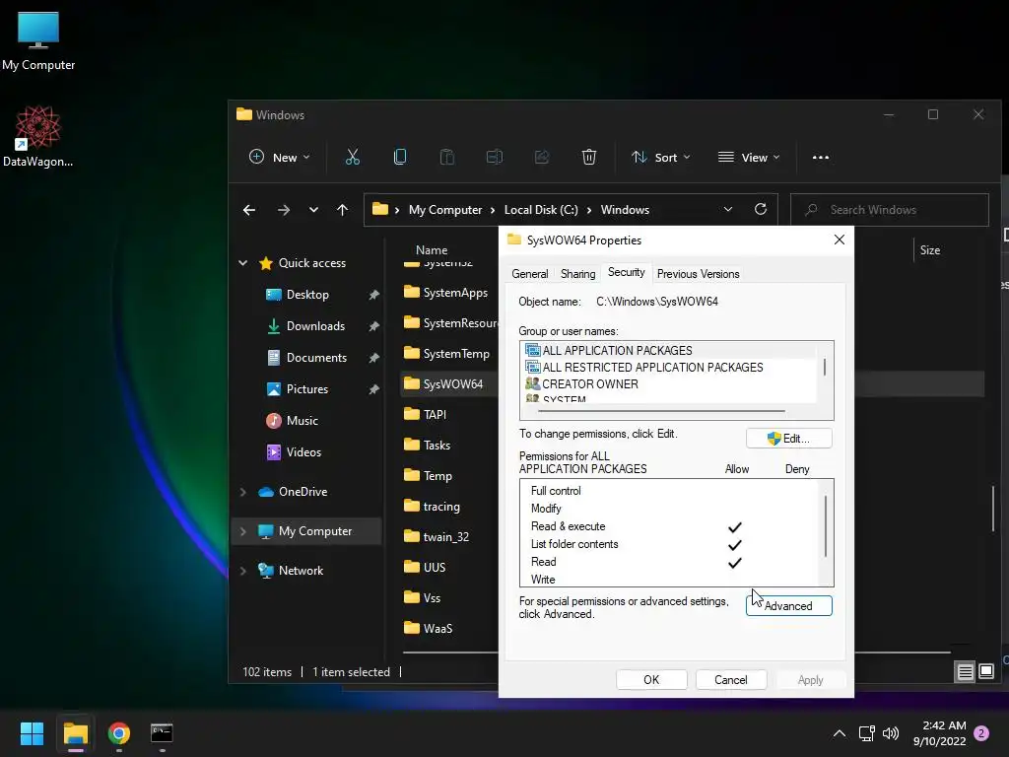Open the View dropdown
Image resolution: width=1009 pixels, height=757 pixels.
pyautogui.click(x=749, y=157)
